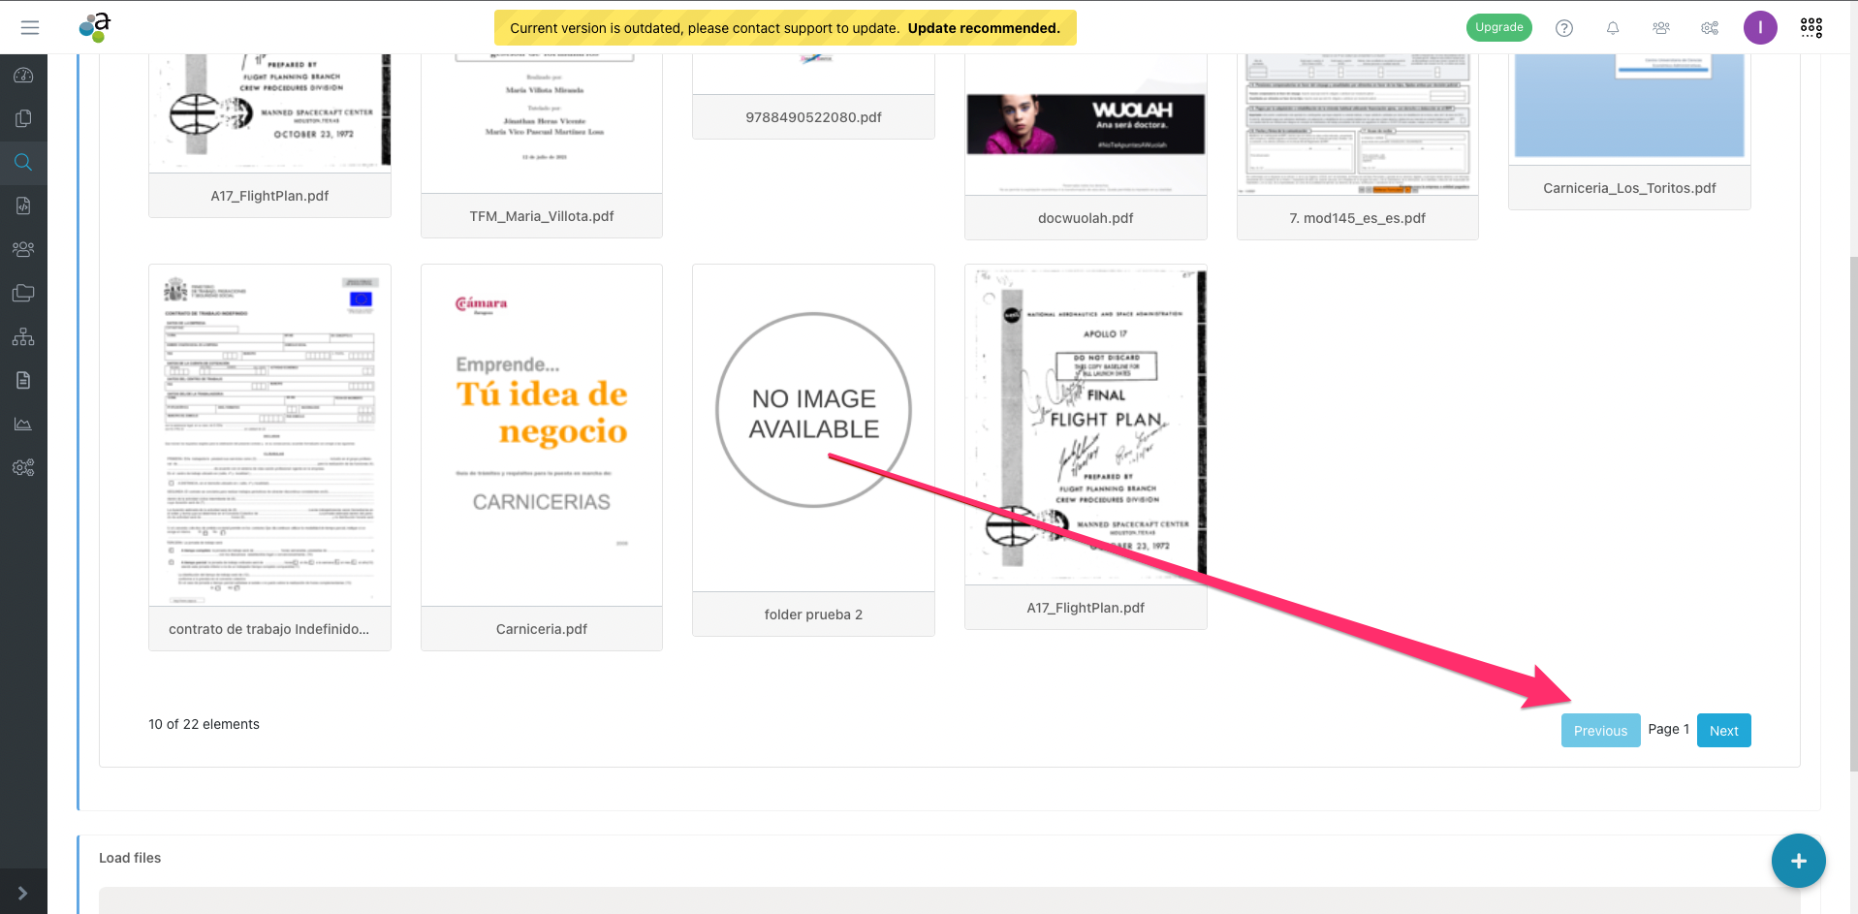The height and width of the screenshot is (914, 1858).
Task: Select the search magnifier icon in sidebar
Action: 23,162
